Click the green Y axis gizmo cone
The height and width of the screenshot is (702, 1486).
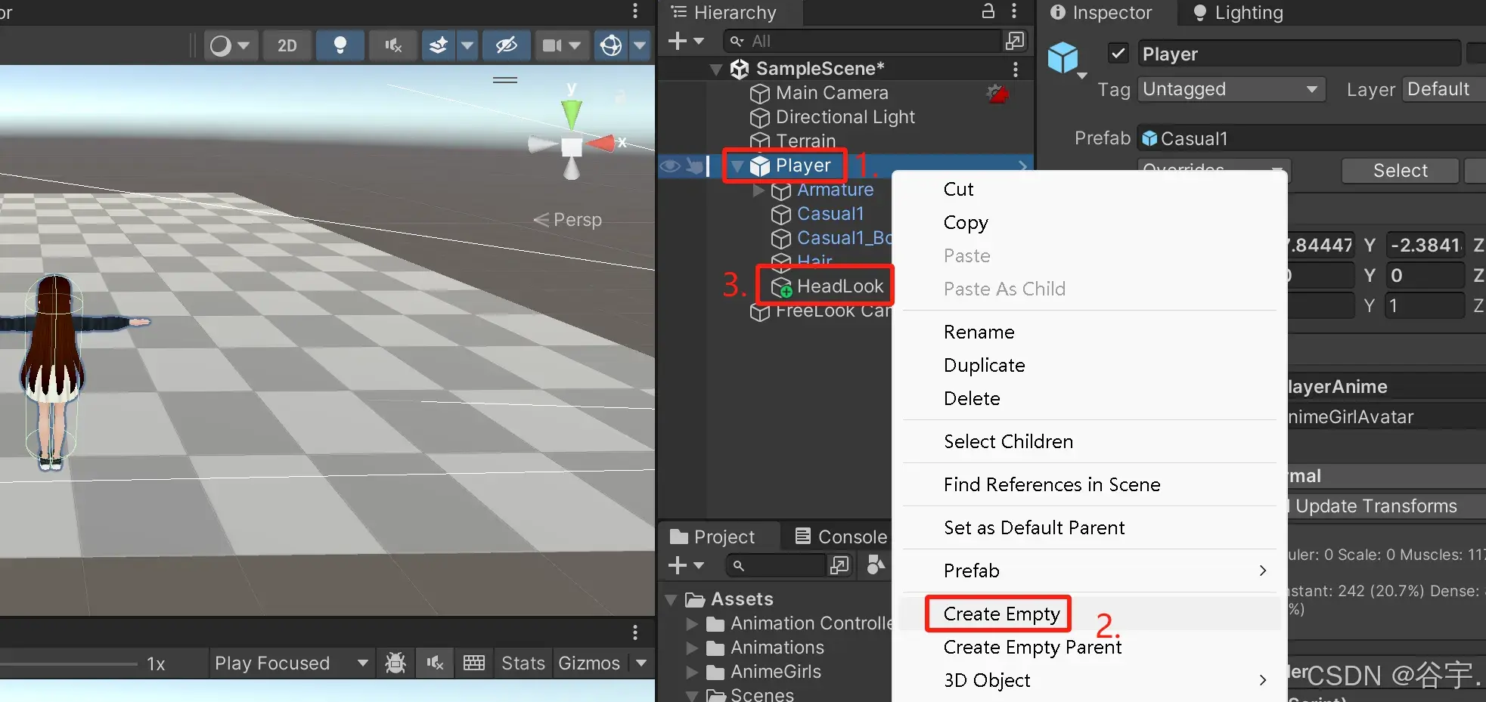coord(572,114)
